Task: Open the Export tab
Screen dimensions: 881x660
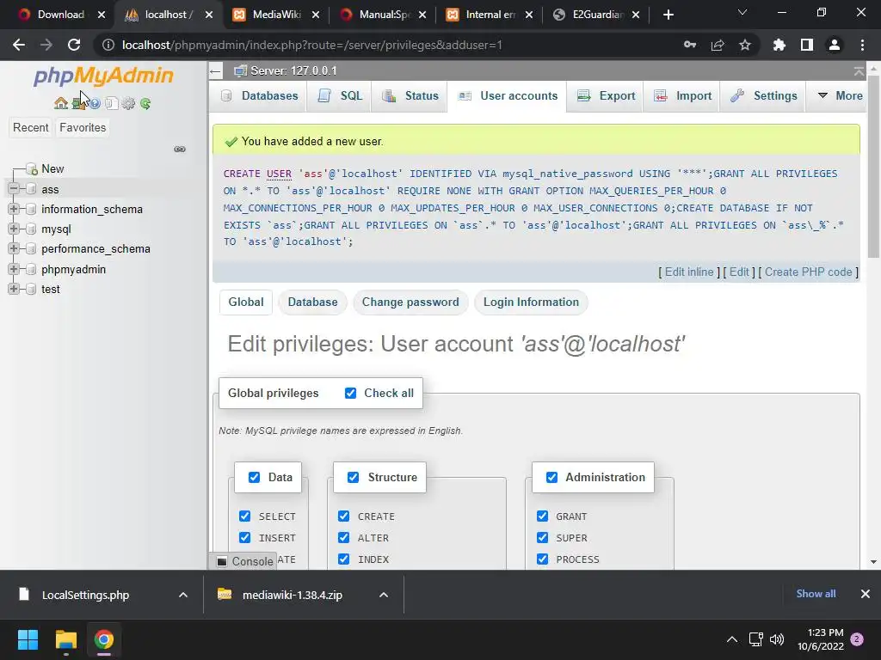Action: 607,96
